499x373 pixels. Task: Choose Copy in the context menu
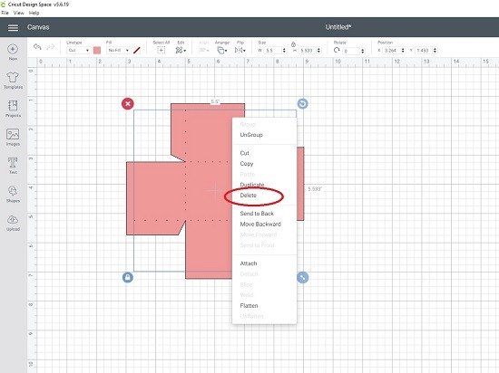247,164
